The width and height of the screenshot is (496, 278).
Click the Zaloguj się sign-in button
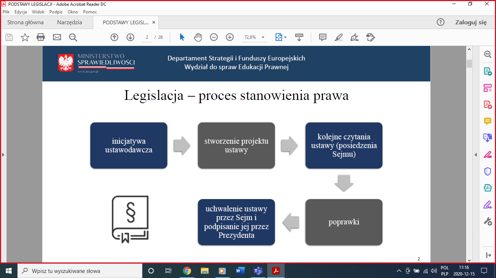tap(471, 22)
